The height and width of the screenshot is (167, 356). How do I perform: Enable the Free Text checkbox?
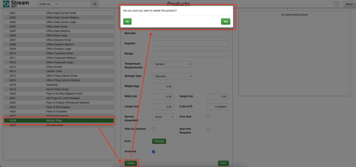tap(208, 117)
